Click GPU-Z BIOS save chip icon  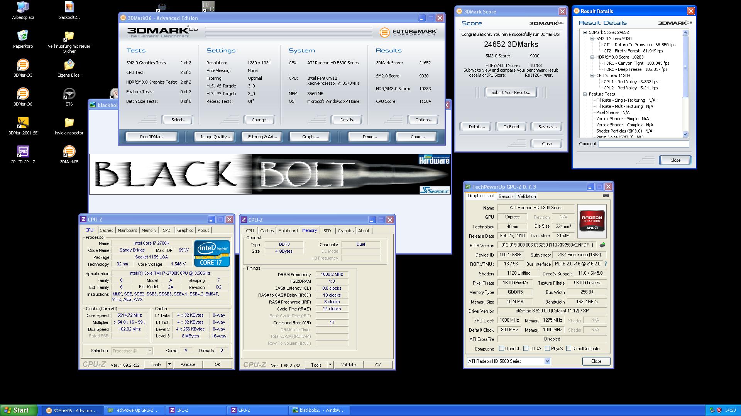coord(602,245)
